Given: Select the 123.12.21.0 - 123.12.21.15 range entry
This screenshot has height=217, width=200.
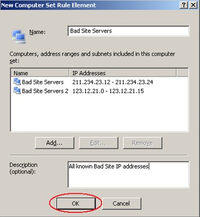Looking at the screenshot, I should [108, 91].
